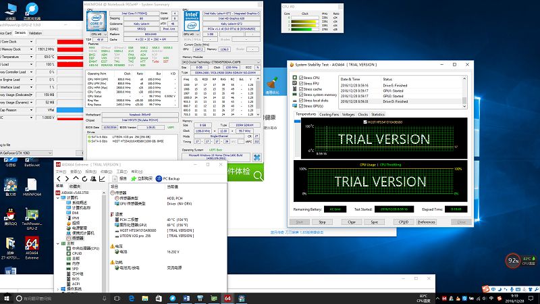The image size is (540, 304).
Task: Click Stop in System Stability Test
Action: [322, 222]
